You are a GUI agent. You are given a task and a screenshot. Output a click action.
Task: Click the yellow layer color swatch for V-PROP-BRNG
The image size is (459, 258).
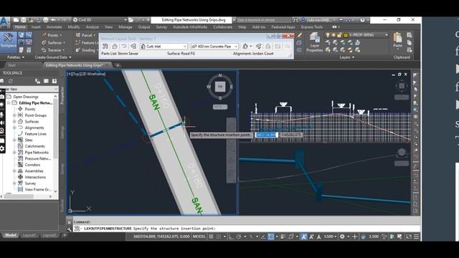346,35
